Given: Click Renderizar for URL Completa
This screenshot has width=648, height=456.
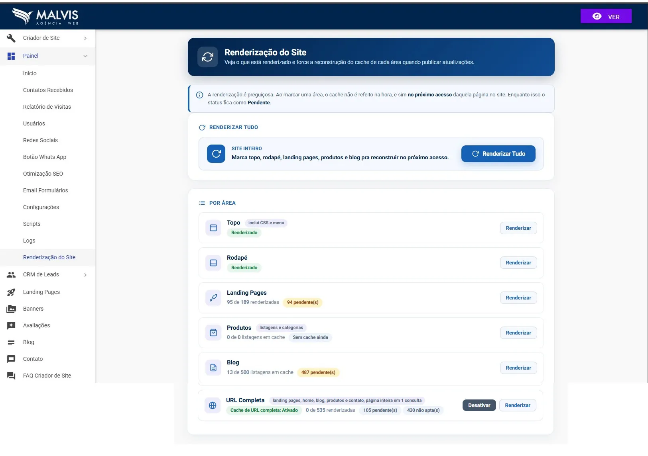Looking at the screenshot, I should click(x=518, y=405).
